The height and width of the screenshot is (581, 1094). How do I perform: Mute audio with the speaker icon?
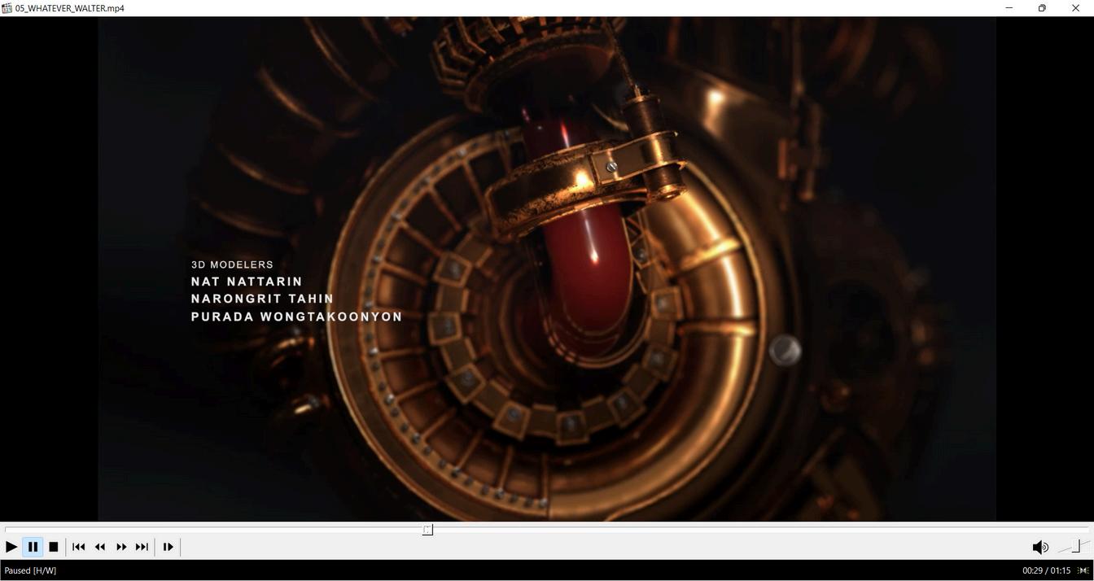(x=1039, y=547)
